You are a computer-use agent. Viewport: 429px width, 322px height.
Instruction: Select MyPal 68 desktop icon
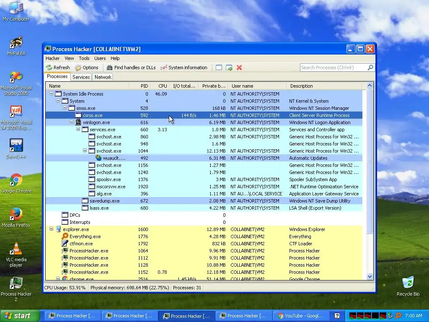16,46
